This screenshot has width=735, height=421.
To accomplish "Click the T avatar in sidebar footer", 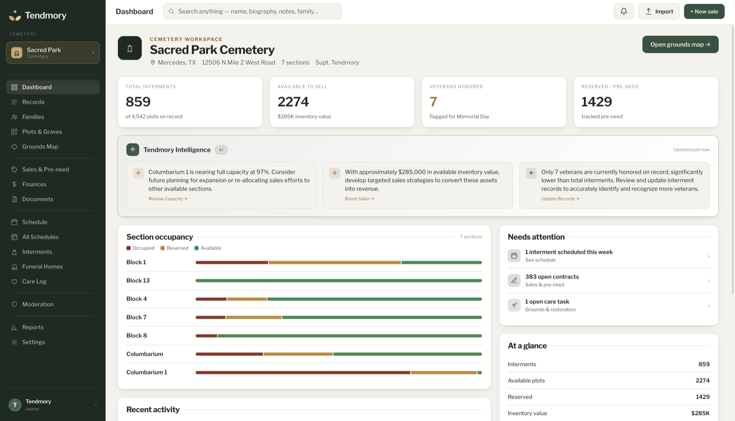I will click(15, 405).
